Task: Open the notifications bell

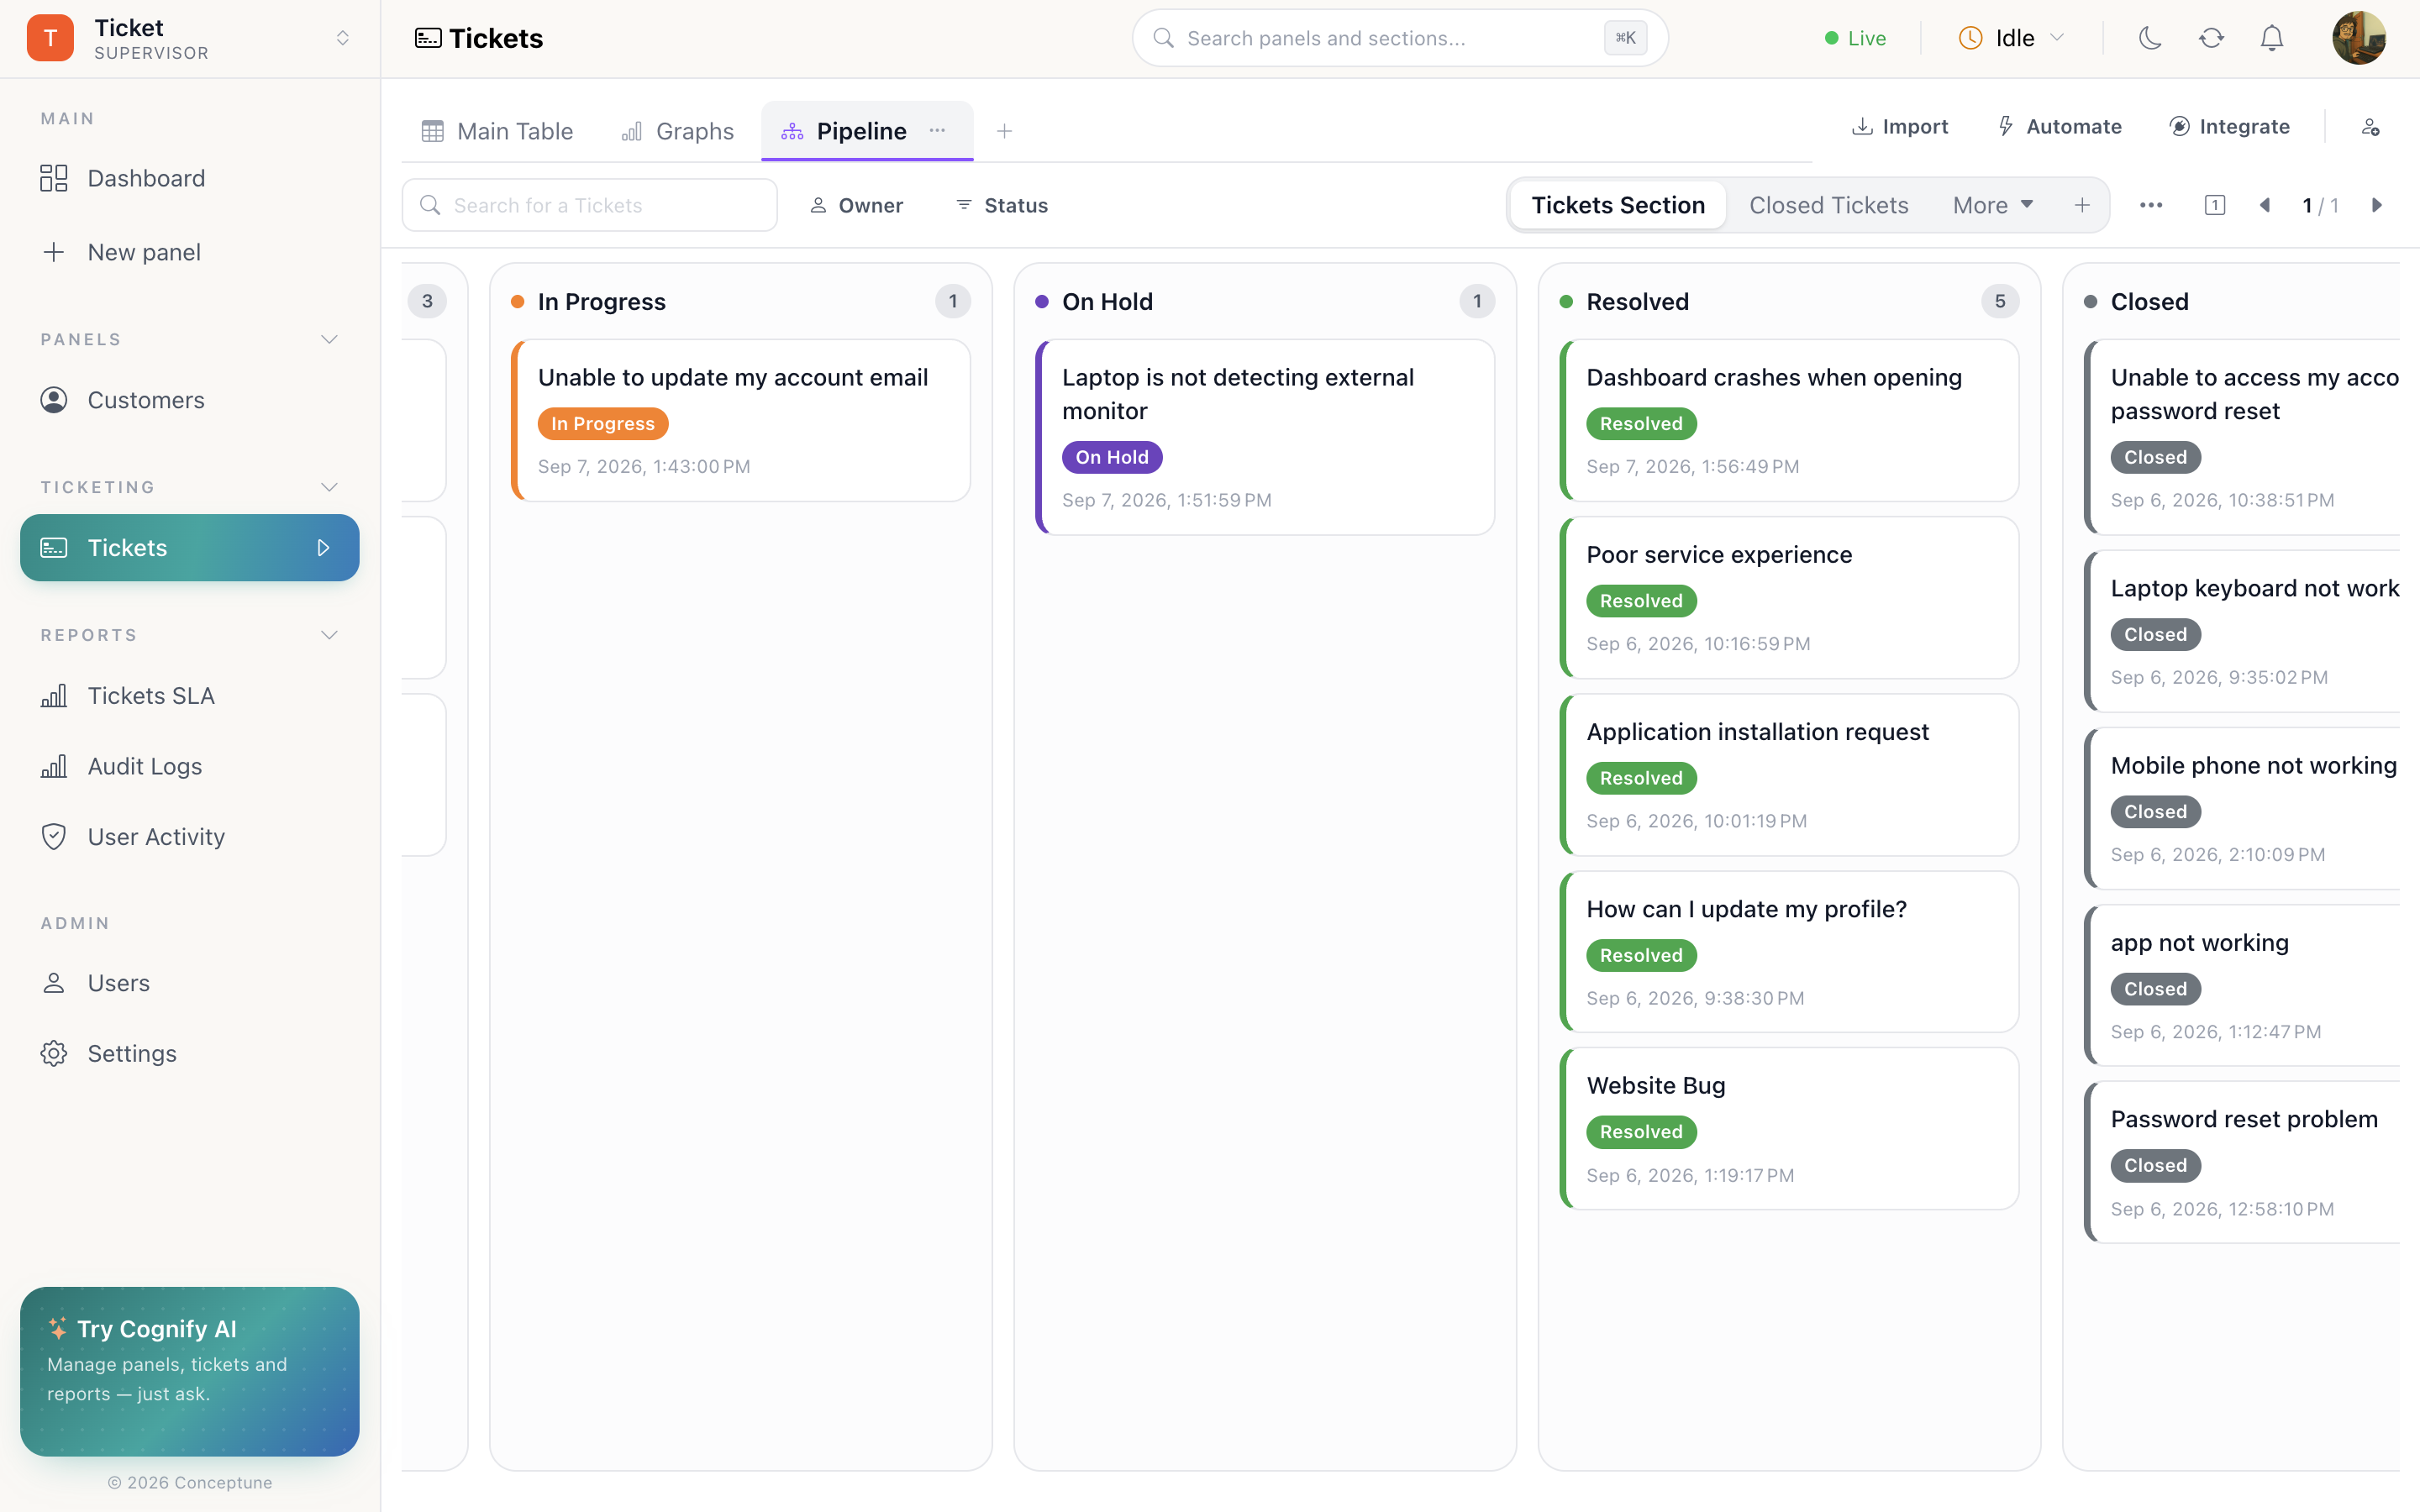Action: pyautogui.click(x=2272, y=38)
